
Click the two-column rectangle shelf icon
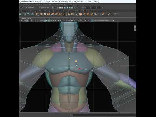point(112,14)
